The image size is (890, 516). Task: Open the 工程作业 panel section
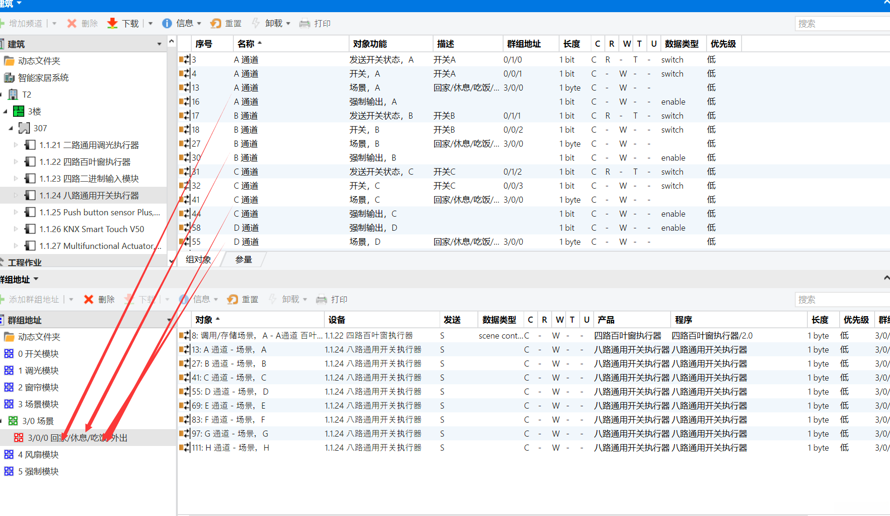[x=24, y=262]
